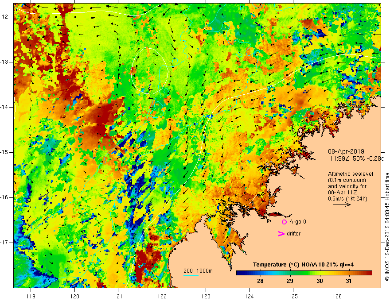Click the '-13' latitude axis label
This screenshot has height=301, width=390.
coord(4,62)
